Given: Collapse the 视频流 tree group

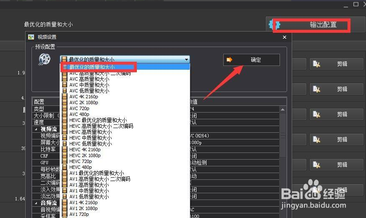Looking at the screenshot, I should point(36,129).
